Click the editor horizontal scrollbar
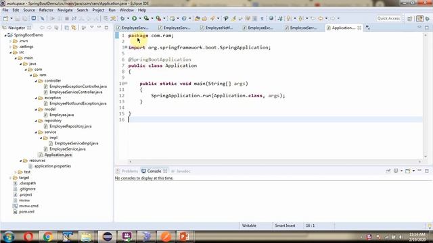Viewport: 433px width, 243px height. point(275,162)
